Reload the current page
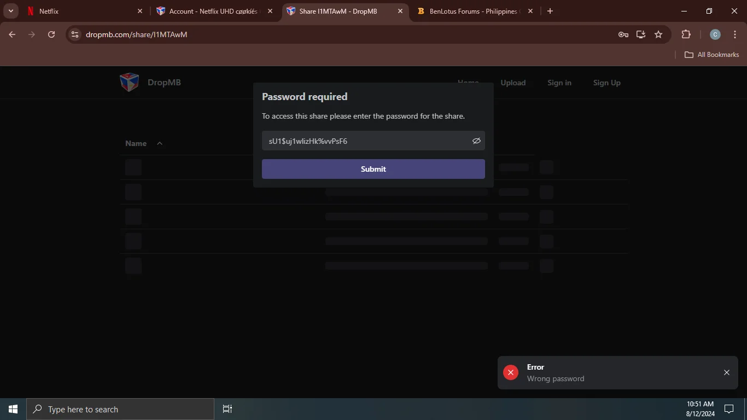 pos(51,34)
